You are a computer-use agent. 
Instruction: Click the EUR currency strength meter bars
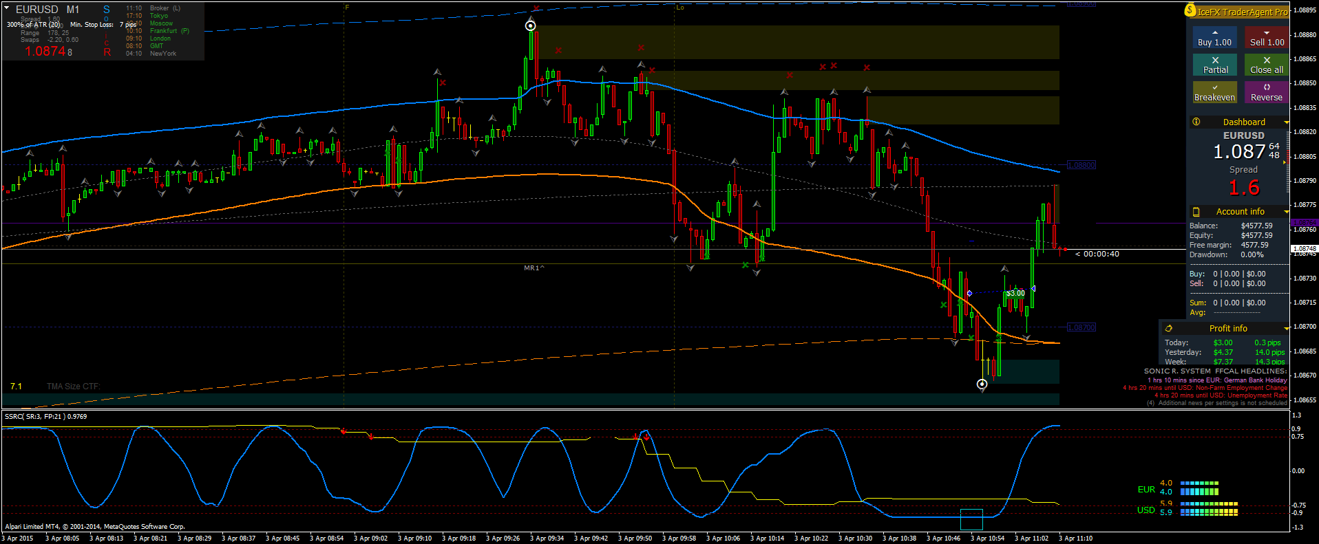1199,488
